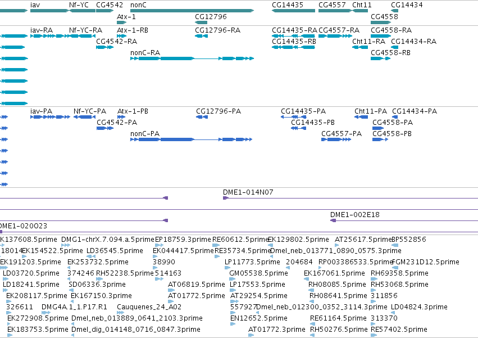Select the CG12796 gene glyph
478x338 pixels.
[201, 22]
